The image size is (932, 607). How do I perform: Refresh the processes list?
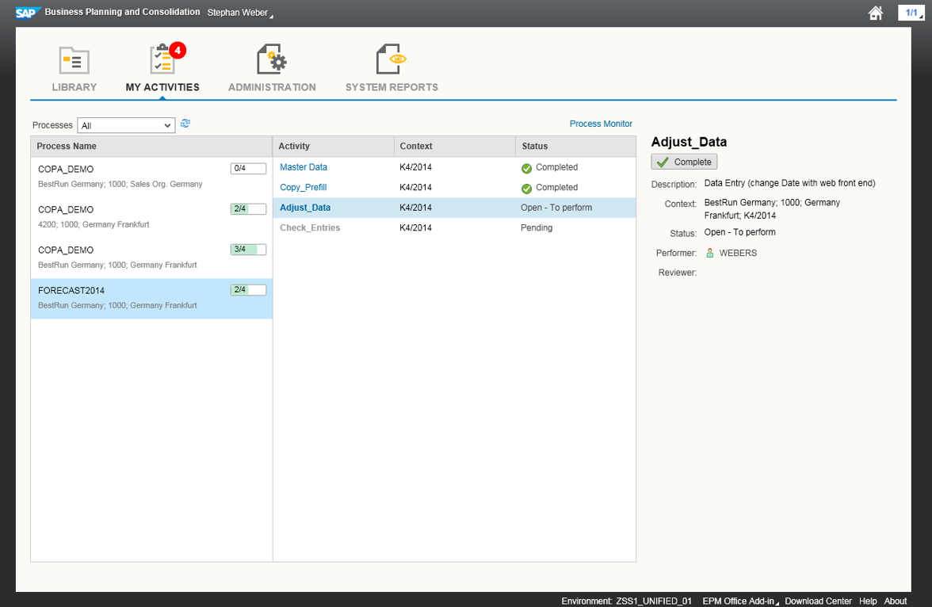tap(185, 124)
